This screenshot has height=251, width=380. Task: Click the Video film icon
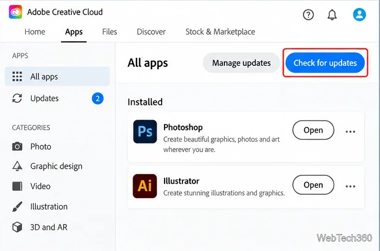coord(17,186)
